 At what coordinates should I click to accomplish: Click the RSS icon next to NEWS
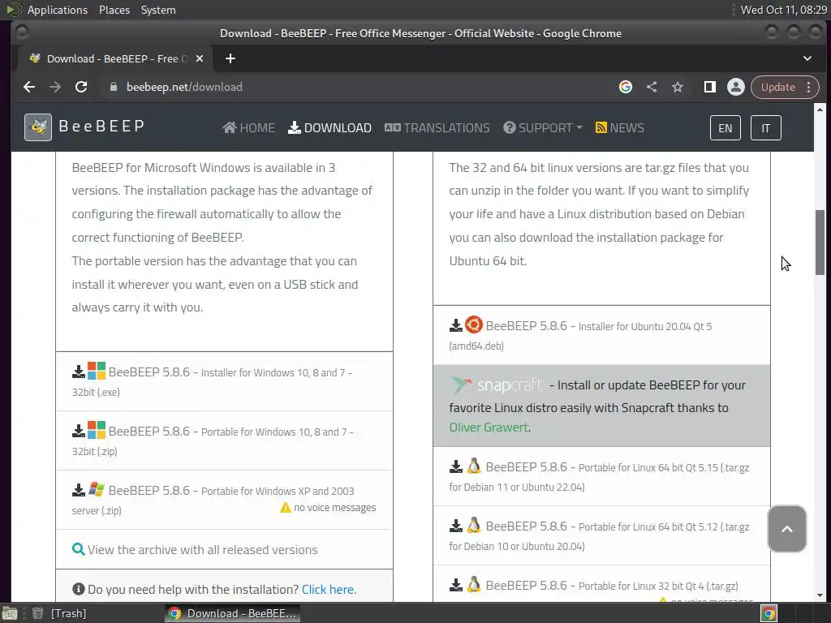(601, 127)
